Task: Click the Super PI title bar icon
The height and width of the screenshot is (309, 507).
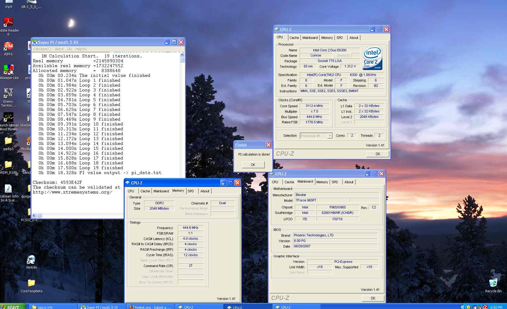Action: [x=35, y=42]
